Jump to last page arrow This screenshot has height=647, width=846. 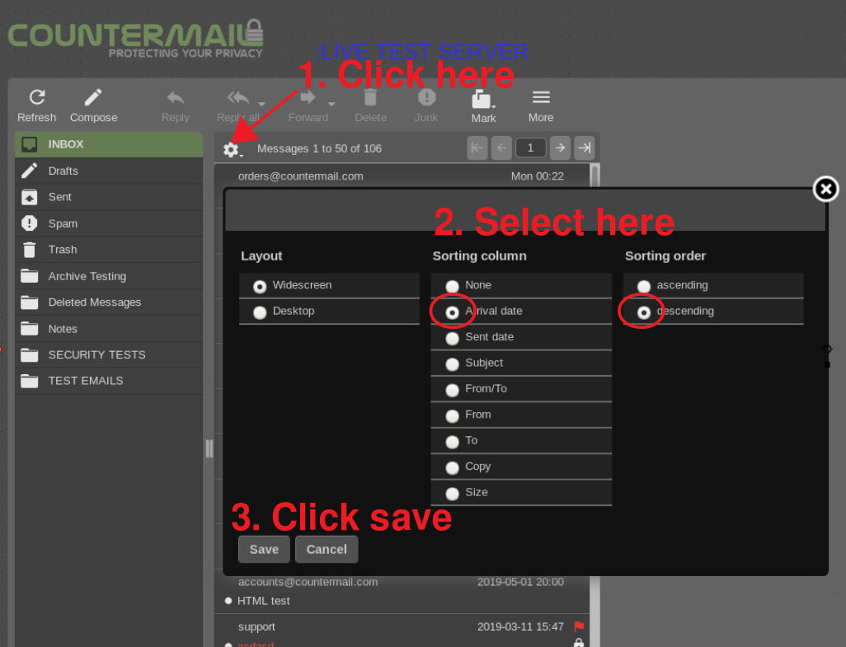(585, 148)
